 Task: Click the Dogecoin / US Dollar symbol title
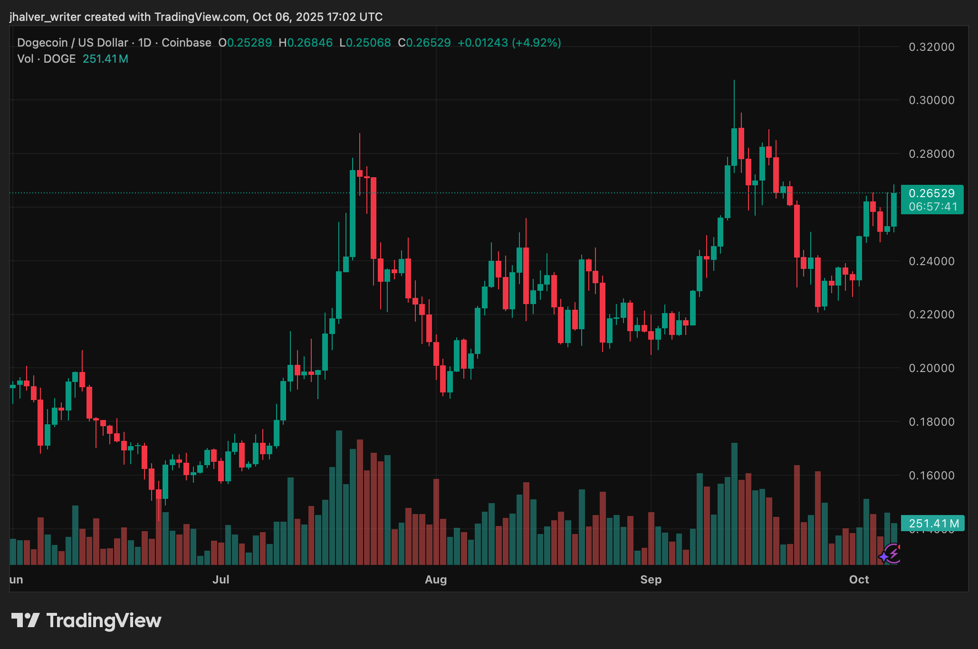[72, 43]
